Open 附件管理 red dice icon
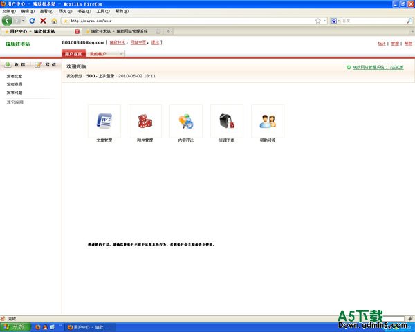Viewport: 415px width, 332px height. (145, 121)
